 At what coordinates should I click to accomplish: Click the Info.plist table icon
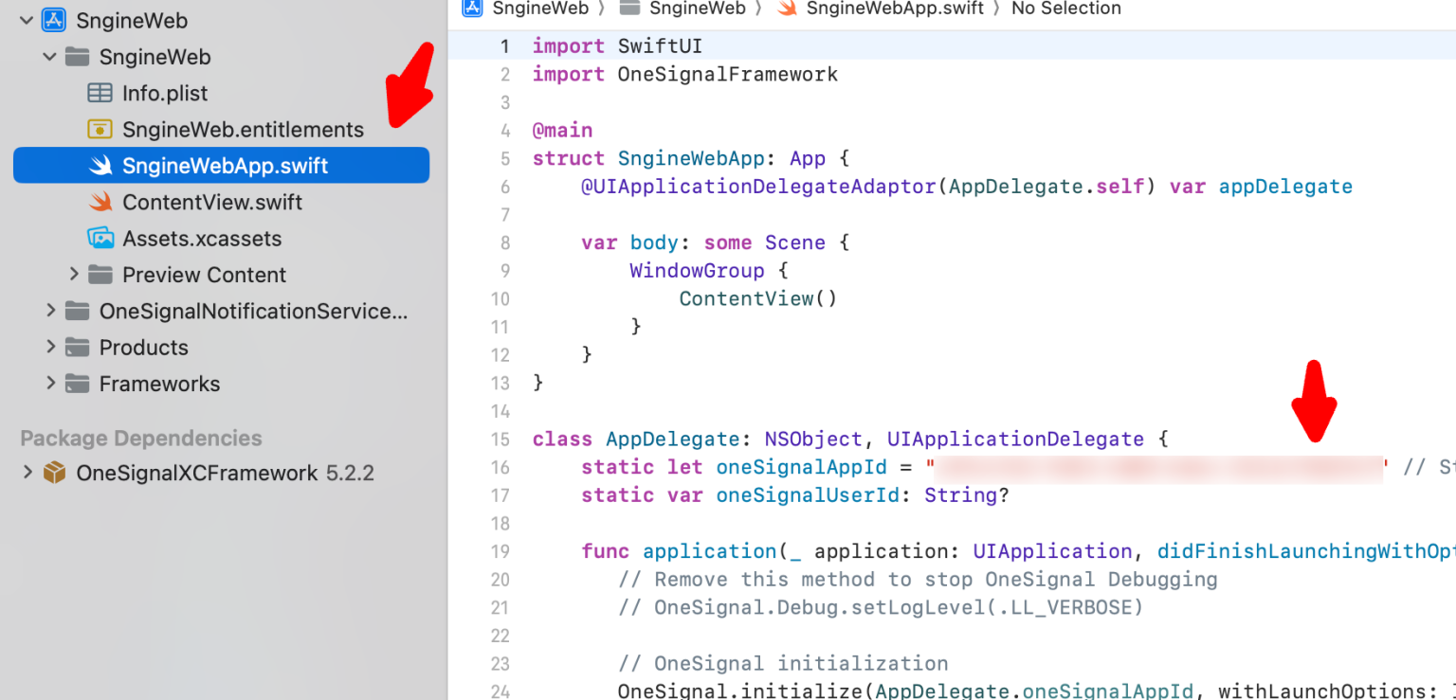point(100,93)
